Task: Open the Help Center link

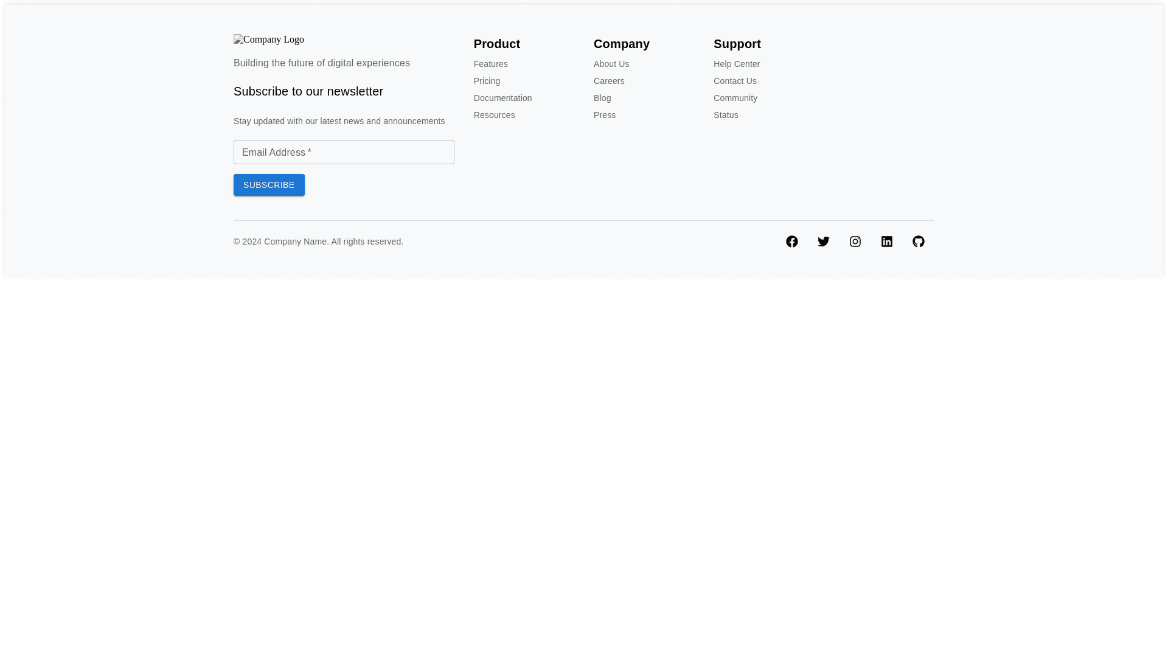Action: click(736, 64)
